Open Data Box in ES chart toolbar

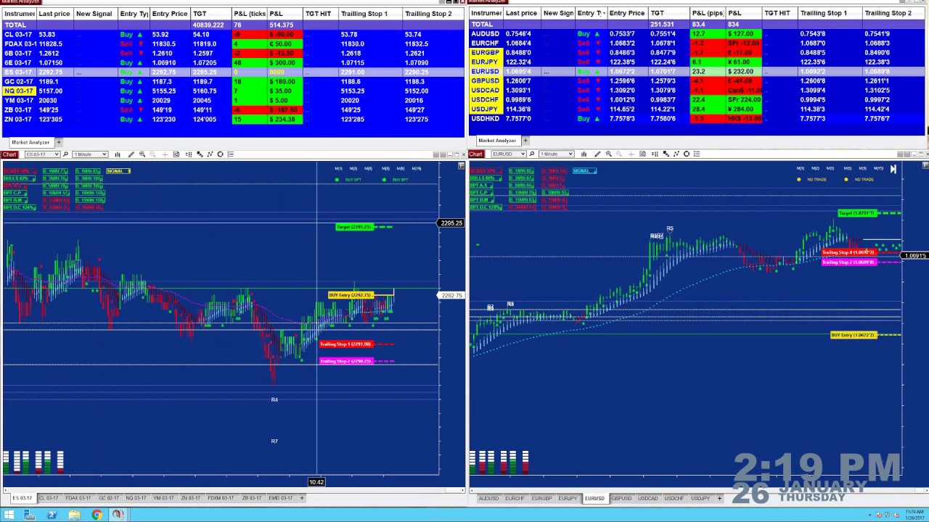(176, 154)
